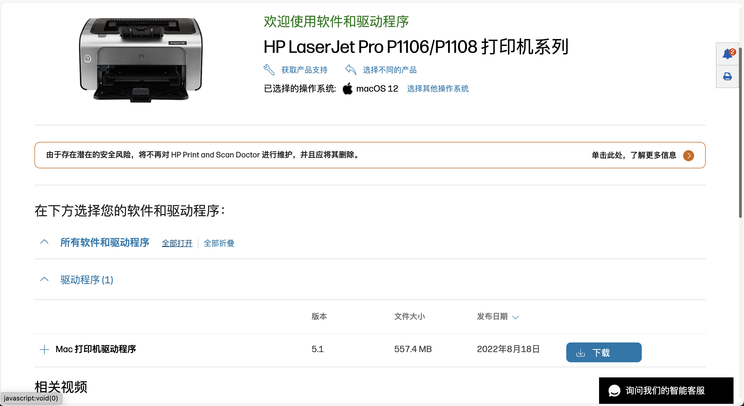Image resolution: width=744 pixels, height=406 pixels.
Task: Open 询问我们的智能客服 chat button
Action: (x=665, y=390)
